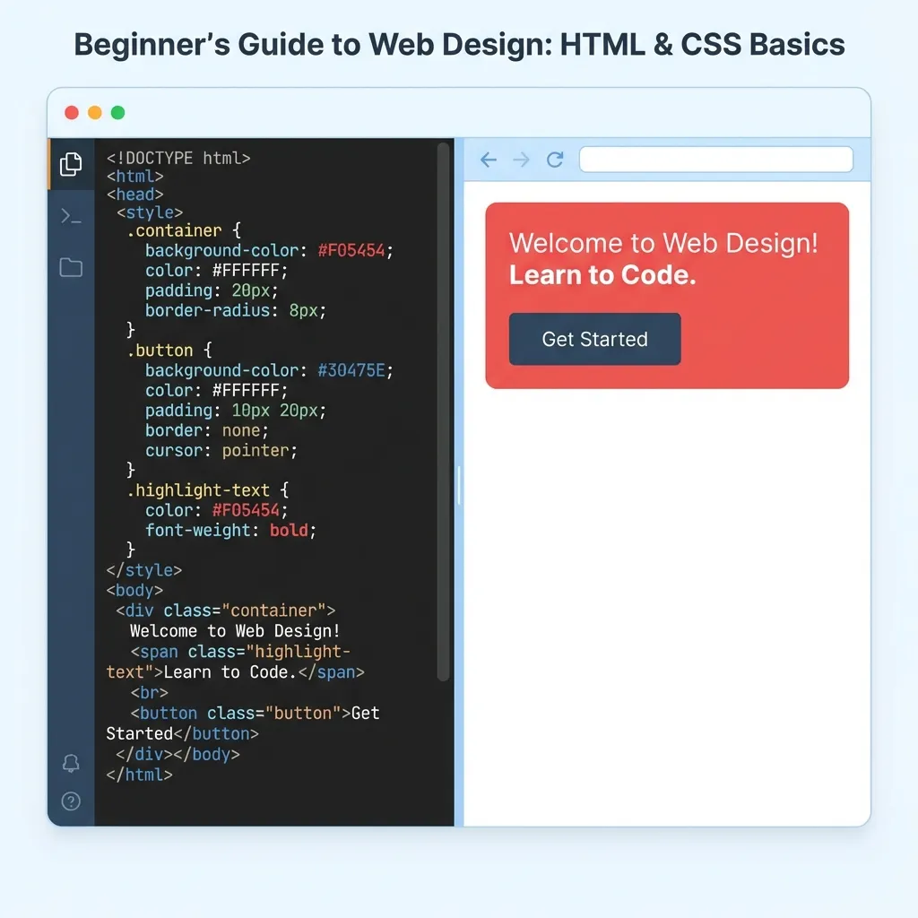Open the terminal panel icon

coord(71,215)
